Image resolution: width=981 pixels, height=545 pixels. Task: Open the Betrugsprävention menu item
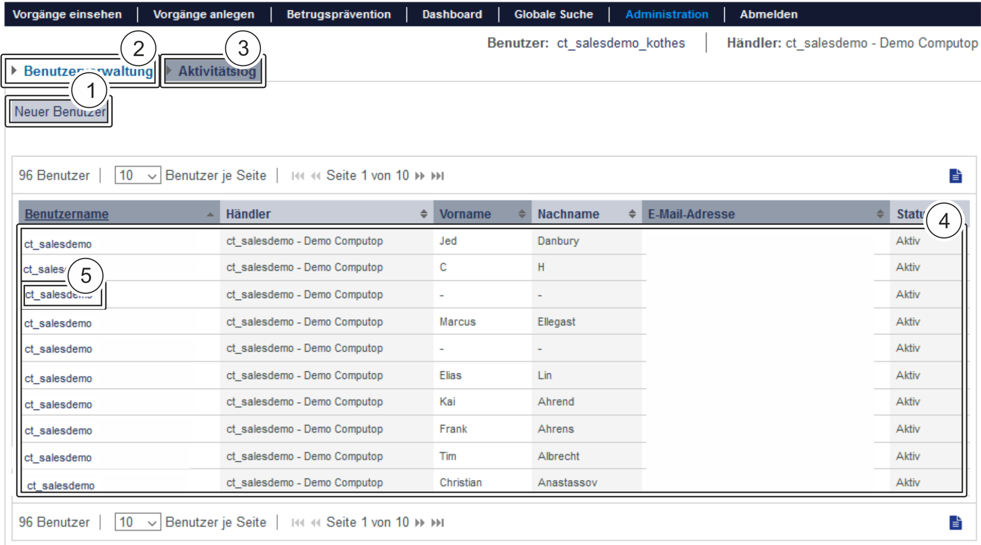click(338, 14)
